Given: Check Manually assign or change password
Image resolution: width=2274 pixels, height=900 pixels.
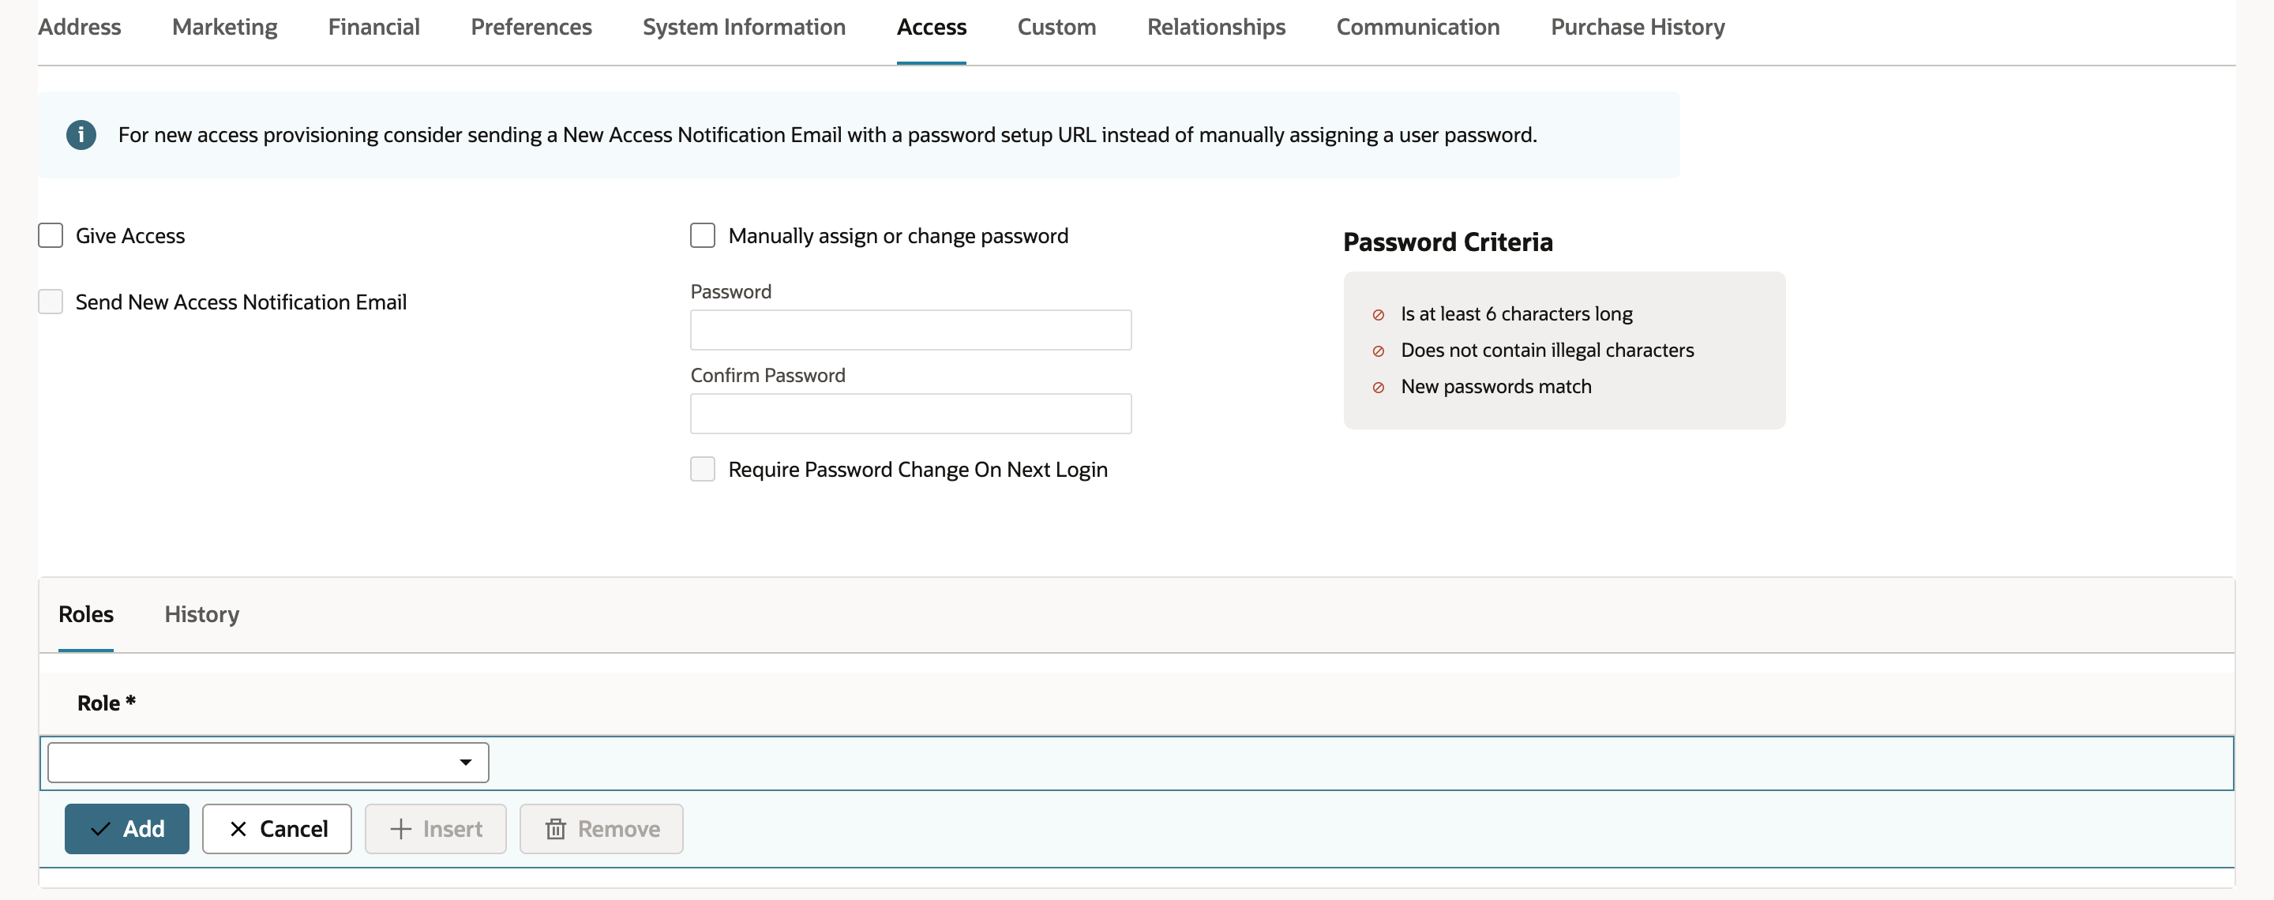Looking at the screenshot, I should [703, 235].
